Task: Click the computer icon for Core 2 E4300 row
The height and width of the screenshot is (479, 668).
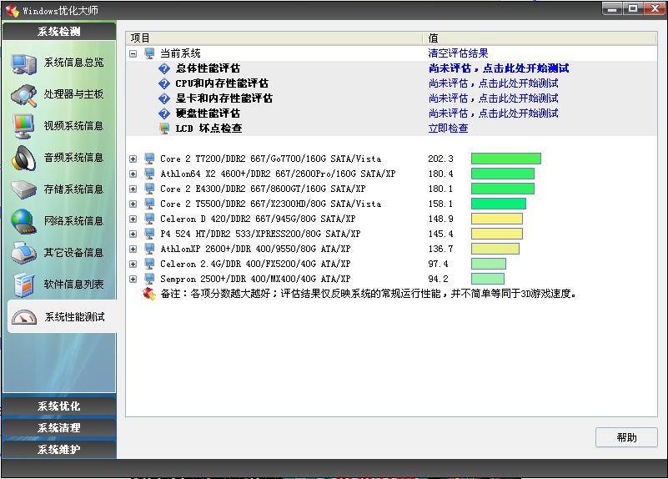Action: 149,189
